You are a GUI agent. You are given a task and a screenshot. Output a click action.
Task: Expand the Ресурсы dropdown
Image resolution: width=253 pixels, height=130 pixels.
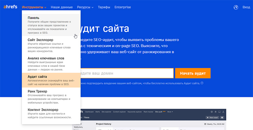[x=85, y=7]
